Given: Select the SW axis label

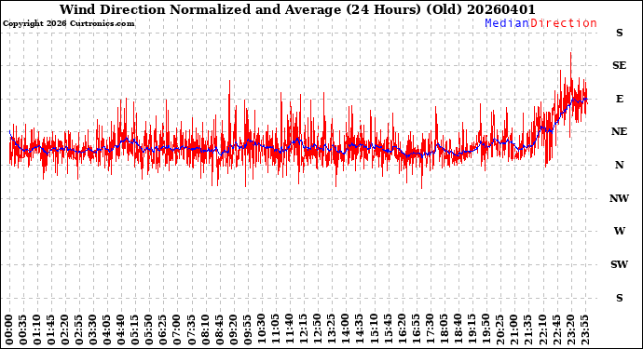Looking at the screenshot, I should pos(619,264).
